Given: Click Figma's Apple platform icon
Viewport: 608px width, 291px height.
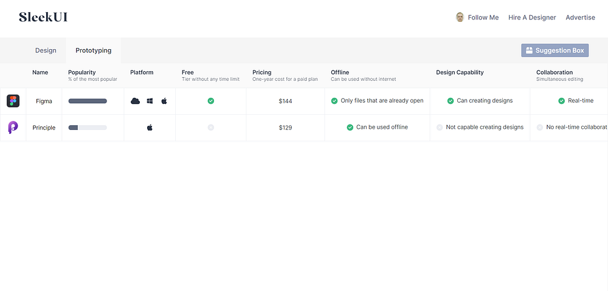Looking at the screenshot, I should [164, 101].
